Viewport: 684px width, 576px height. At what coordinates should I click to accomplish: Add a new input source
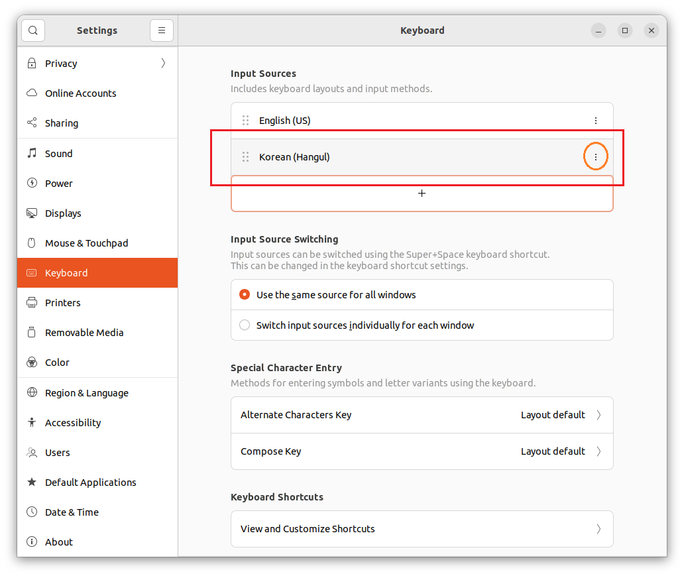click(x=422, y=194)
